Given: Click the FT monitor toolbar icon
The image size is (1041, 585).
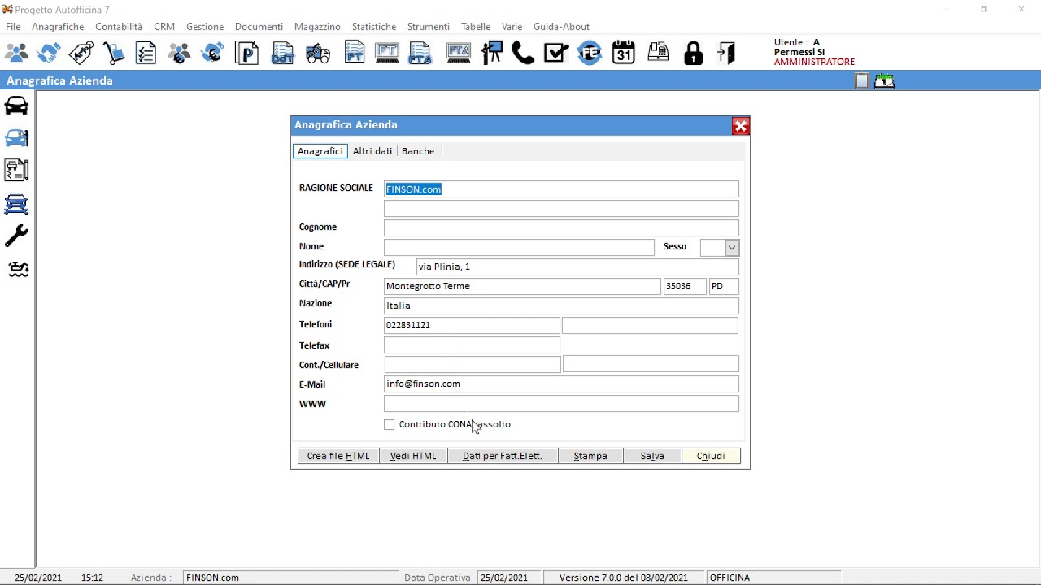Looking at the screenshot, I should click(x=387, y=54).
